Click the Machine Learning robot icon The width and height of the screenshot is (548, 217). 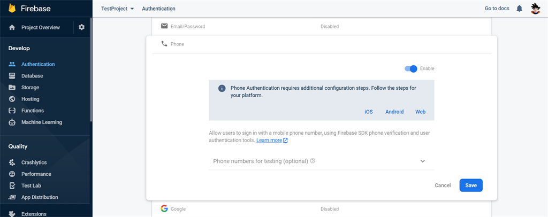pos(12,122)
